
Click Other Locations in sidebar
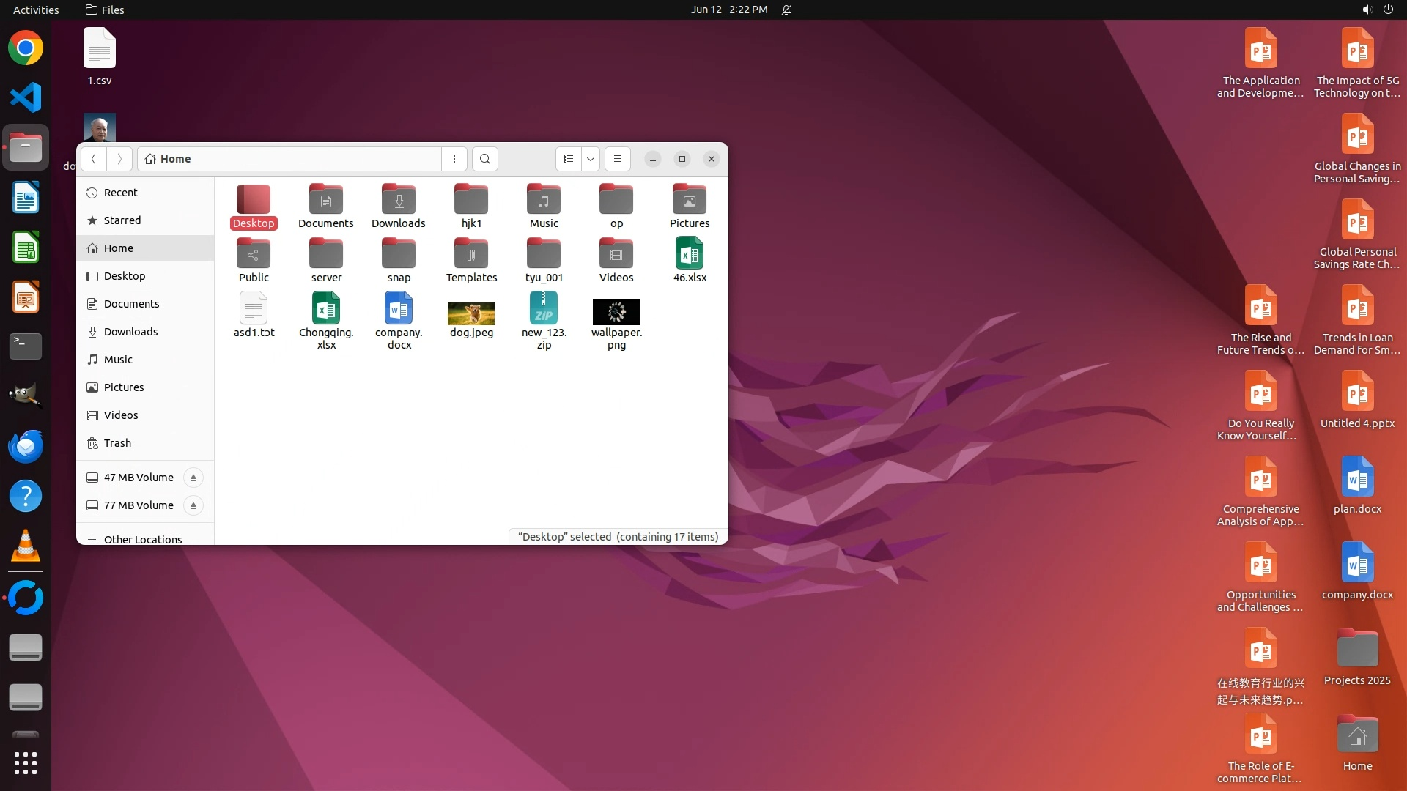coord(142,539)
